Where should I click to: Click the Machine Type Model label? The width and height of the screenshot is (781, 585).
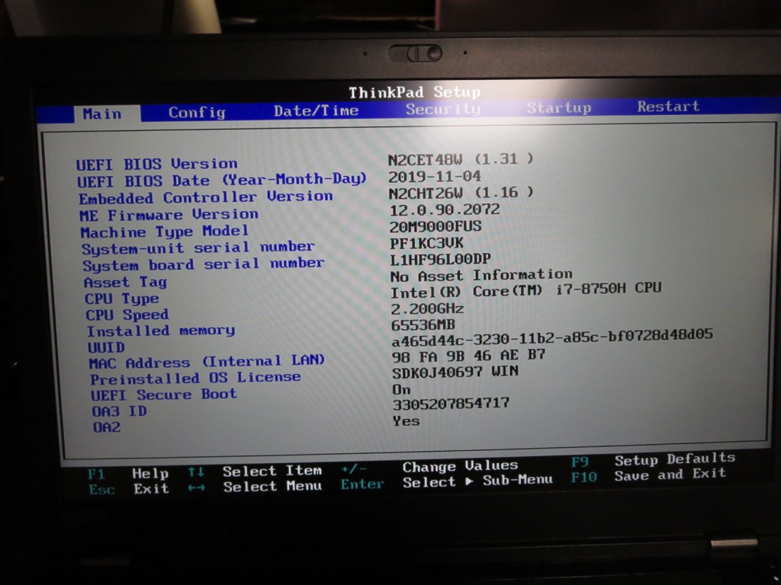[165, 232]
